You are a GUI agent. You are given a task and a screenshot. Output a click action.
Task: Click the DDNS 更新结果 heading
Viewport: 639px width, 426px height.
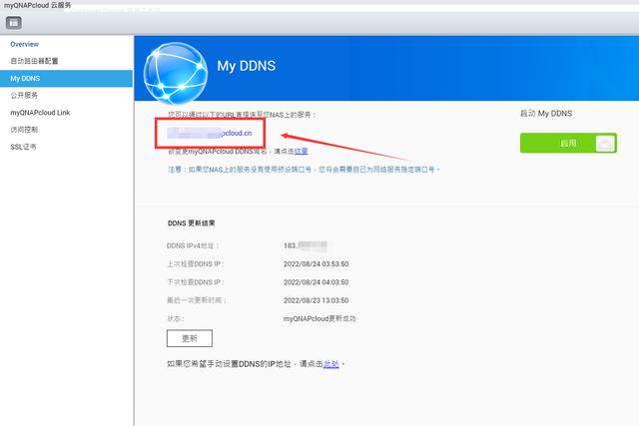tap(191, 223)
